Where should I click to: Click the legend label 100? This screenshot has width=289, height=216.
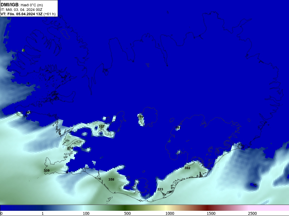pos(86,213)
